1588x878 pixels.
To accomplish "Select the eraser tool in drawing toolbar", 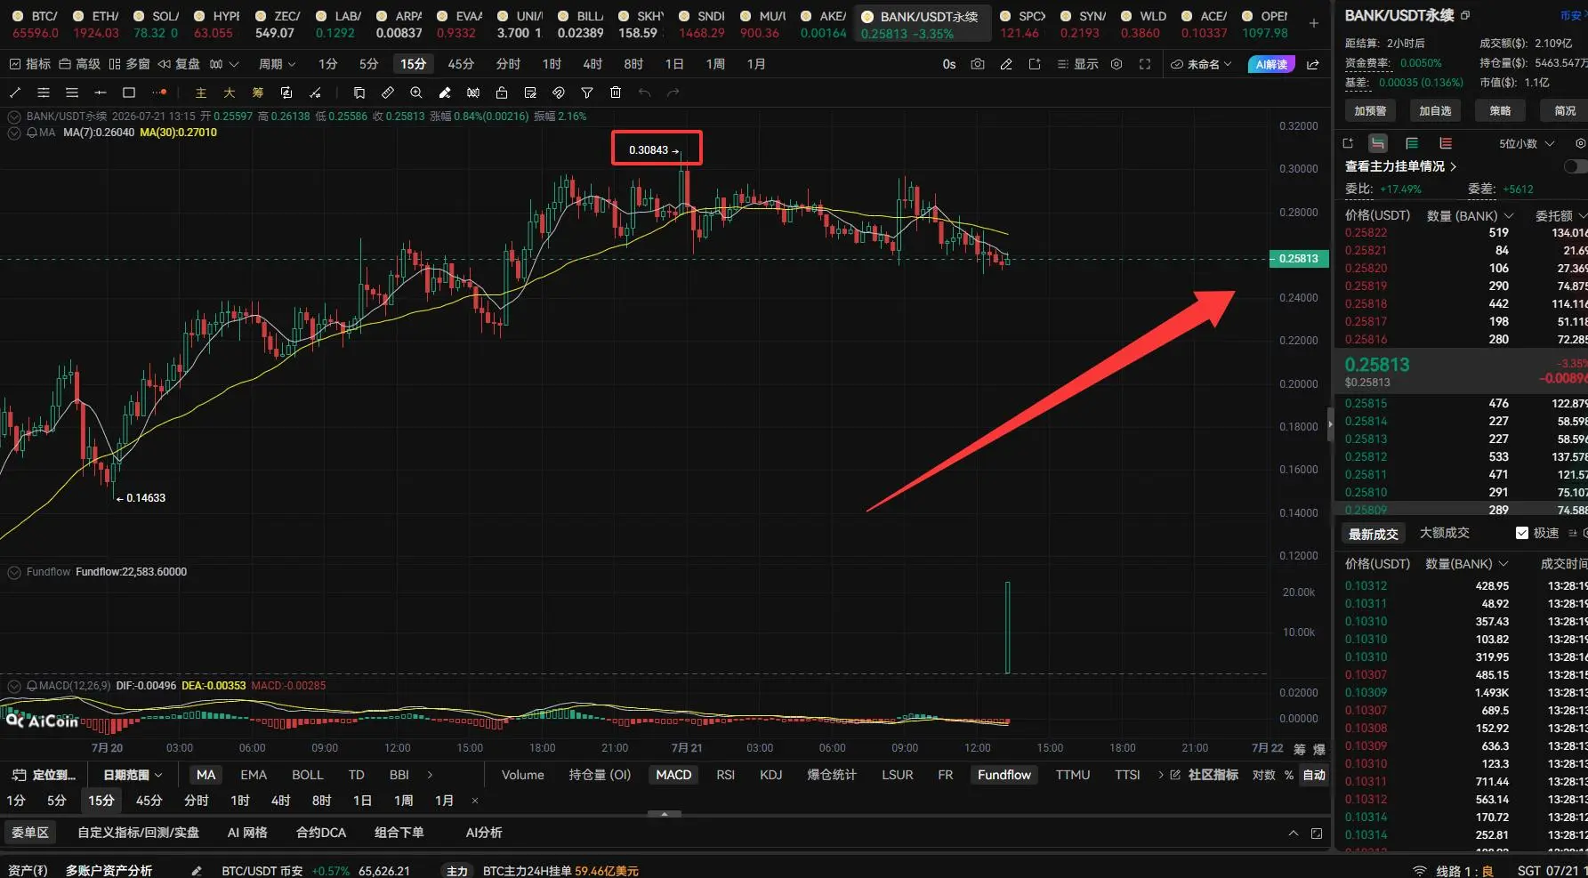I will tap(445, 93).
